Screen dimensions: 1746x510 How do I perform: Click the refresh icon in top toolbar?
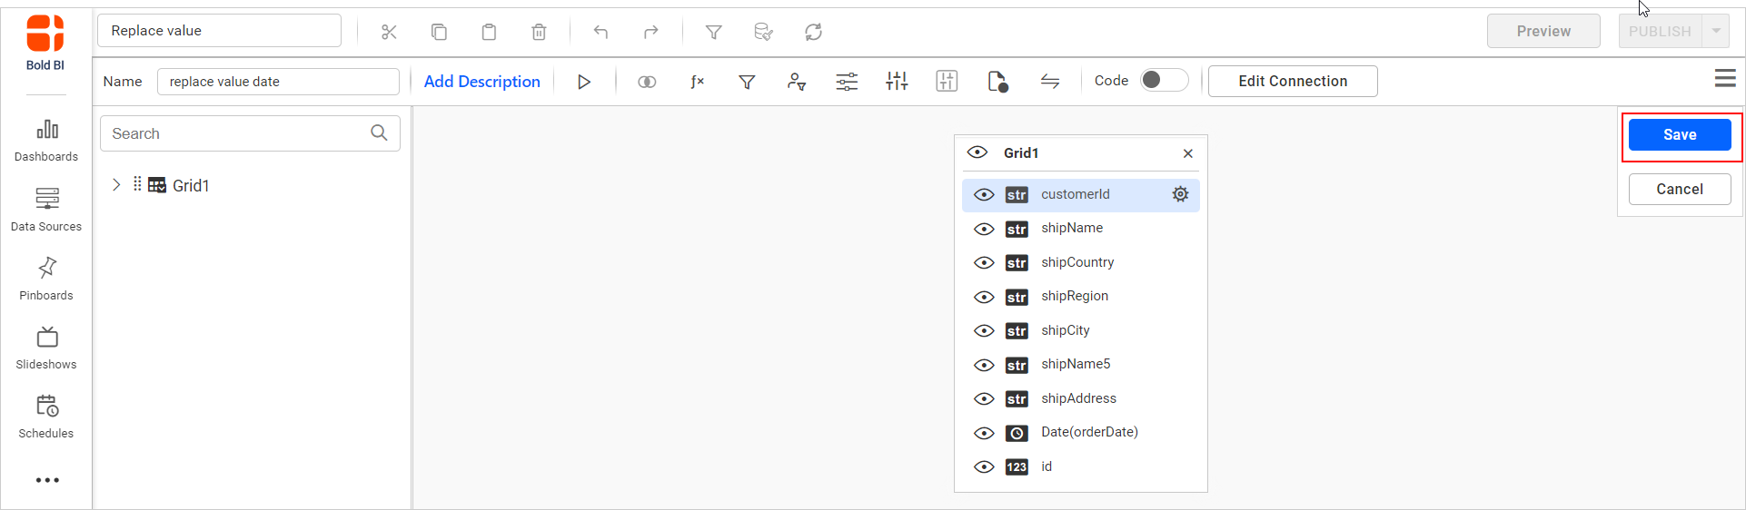point(813,32)
